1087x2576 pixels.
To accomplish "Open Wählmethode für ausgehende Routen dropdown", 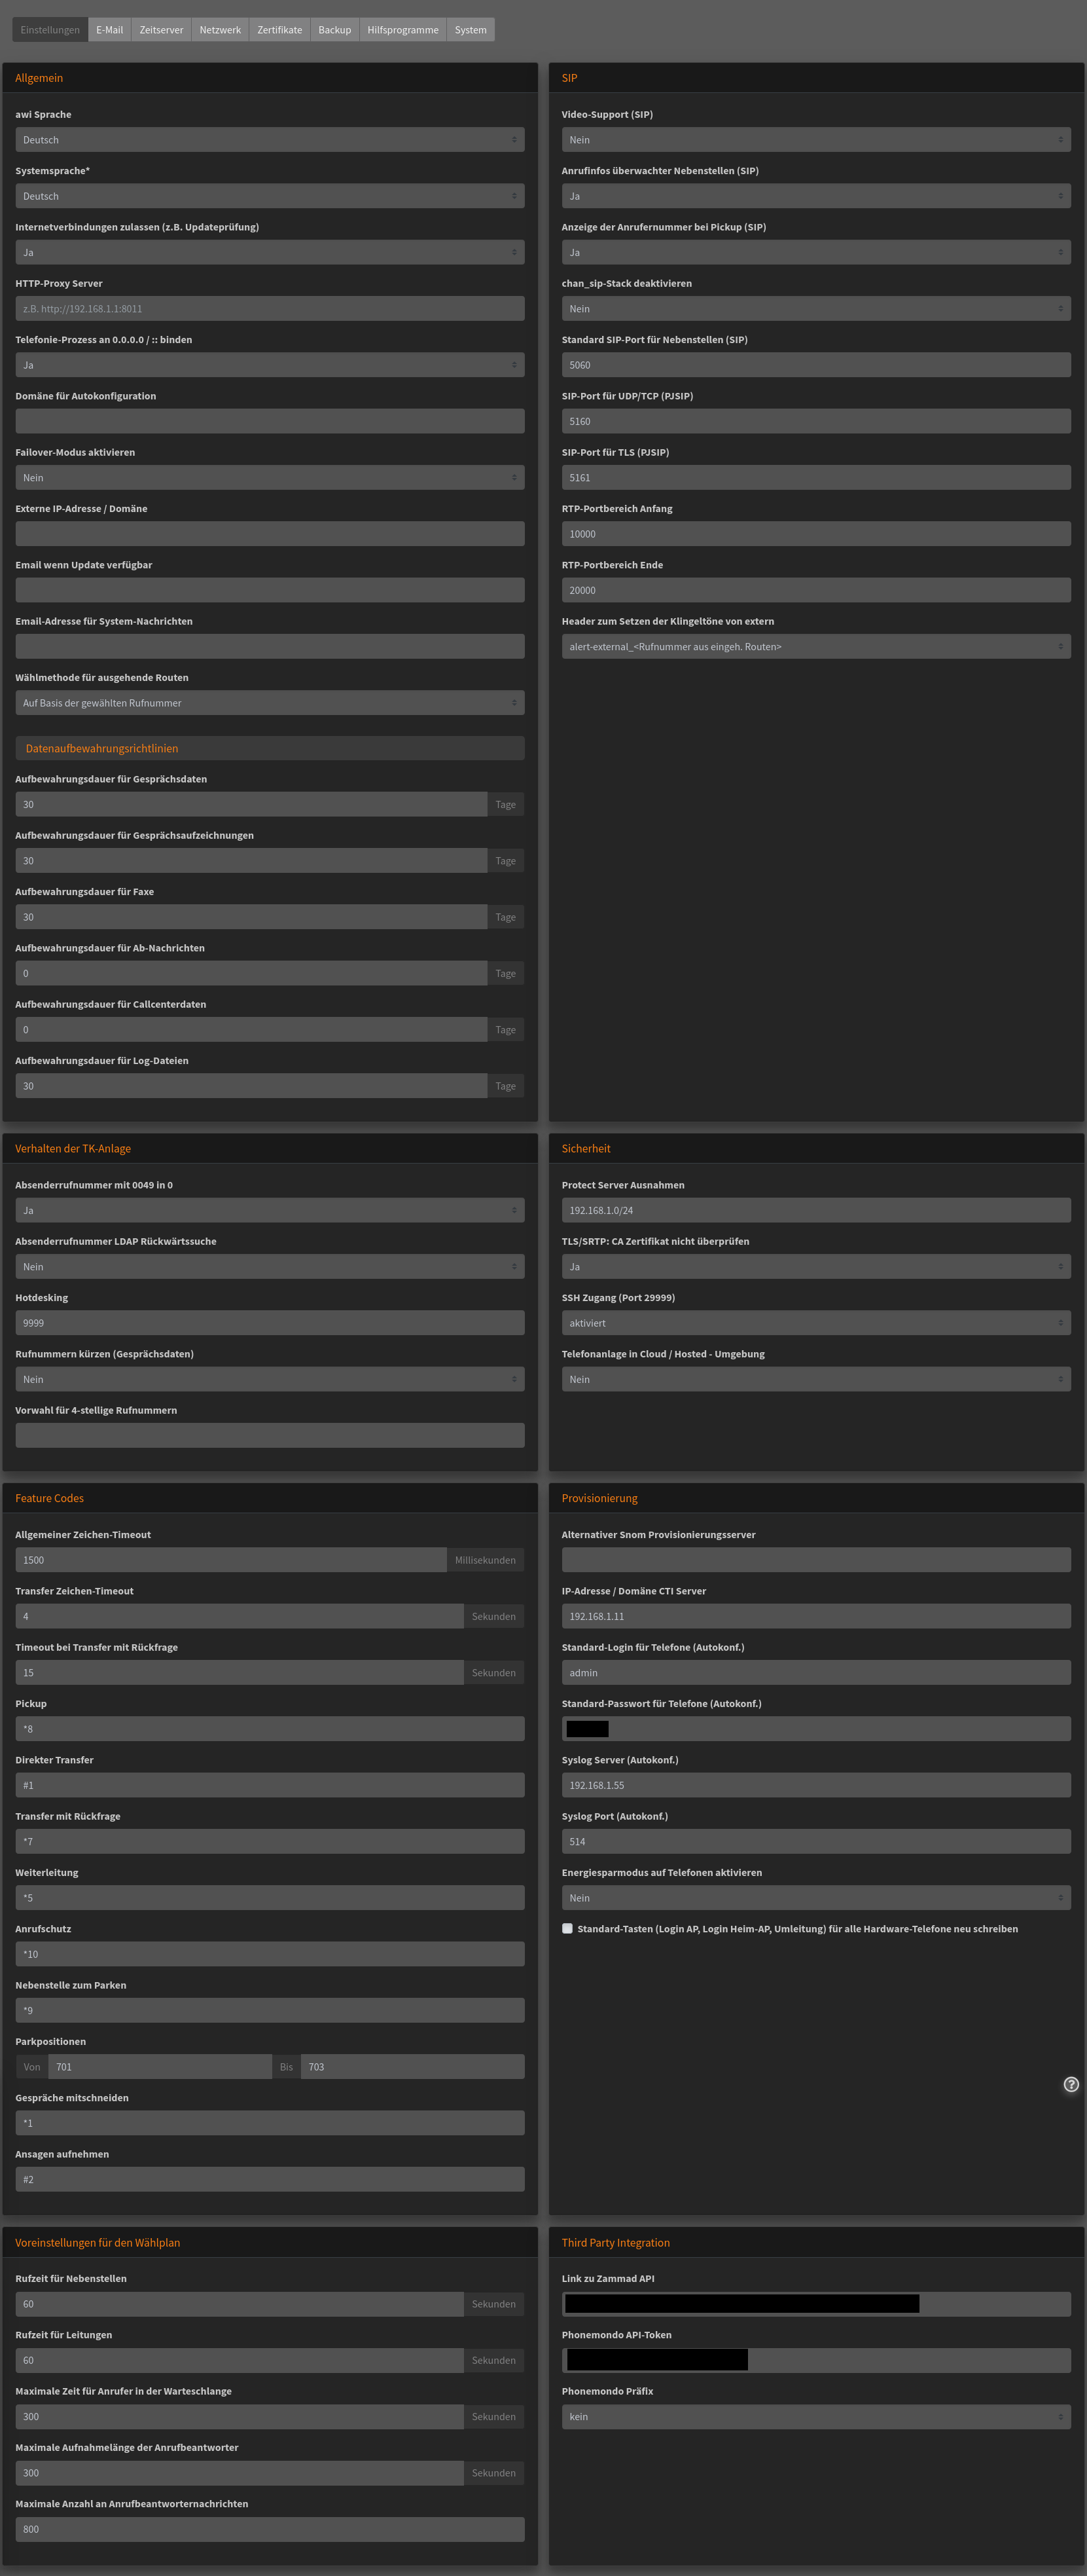I will [270, 703].
